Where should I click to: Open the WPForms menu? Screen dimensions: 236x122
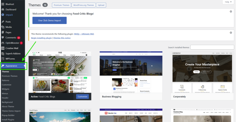[10, 59]
